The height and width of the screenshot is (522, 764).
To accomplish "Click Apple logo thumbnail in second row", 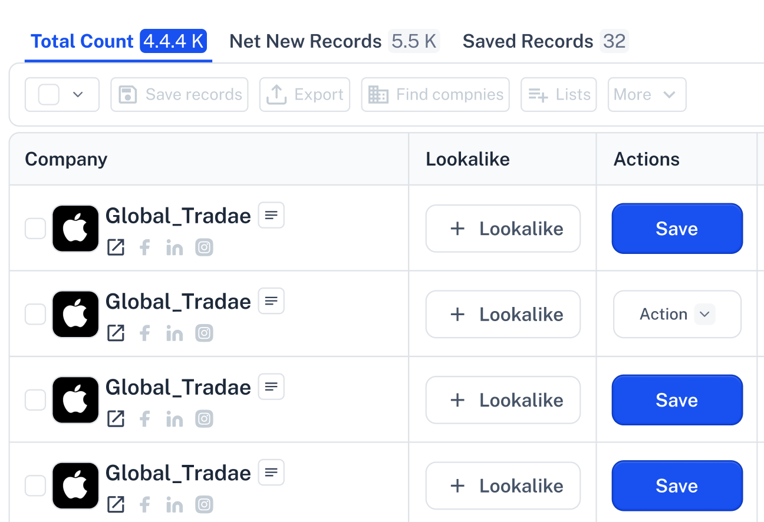I will (x=75, y=314).
